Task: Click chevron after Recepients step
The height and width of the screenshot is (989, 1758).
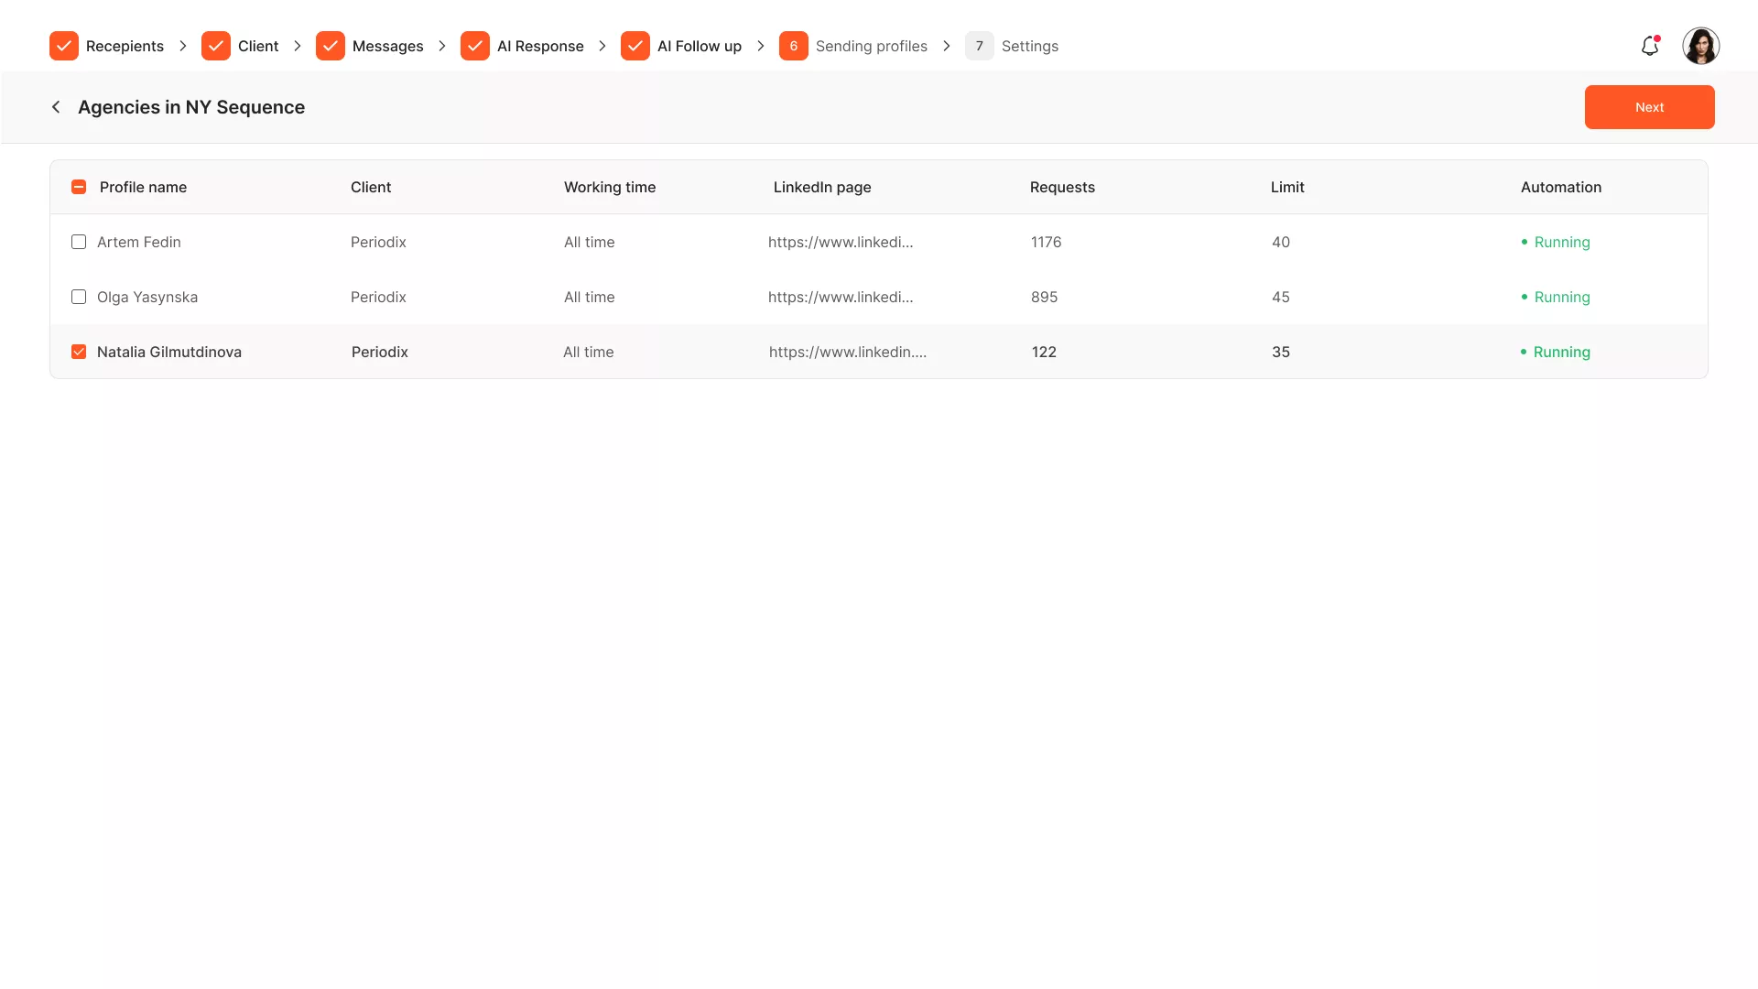Action: (183, 46)
